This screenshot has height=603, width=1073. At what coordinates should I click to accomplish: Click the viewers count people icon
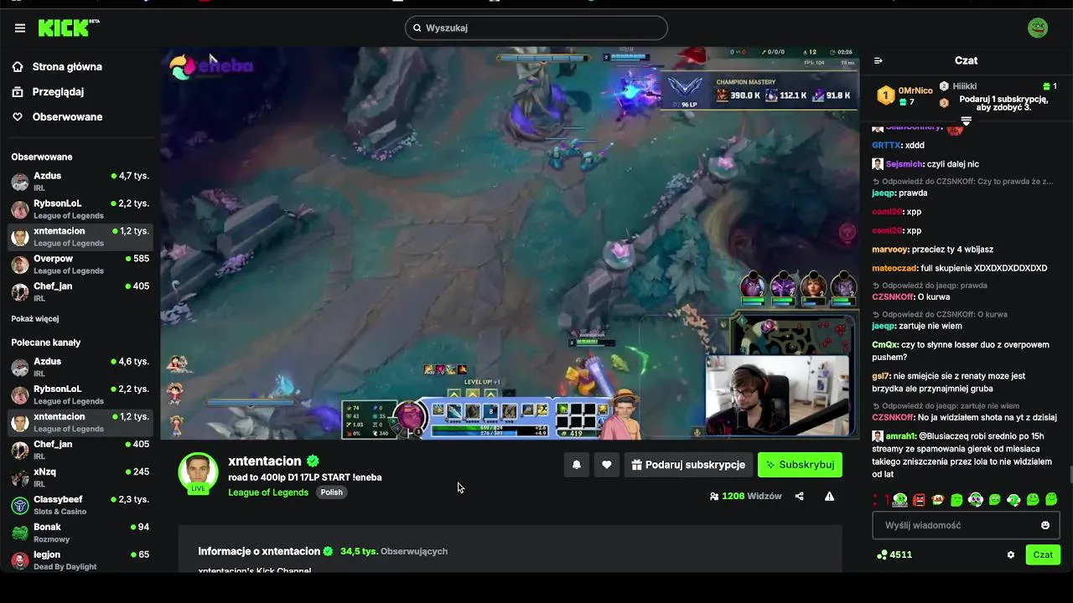(714, 496)
